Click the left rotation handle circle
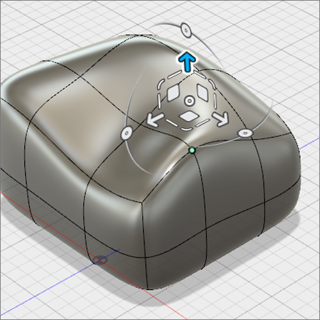This screenshot has height=320, width=320. pos(127,133)
